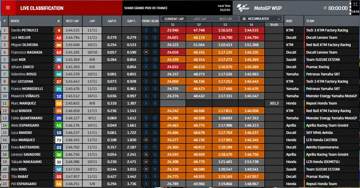This screenshot has height=188, width=360.
Task: Click the S4 sector header
Action: [x=251, y=24]
